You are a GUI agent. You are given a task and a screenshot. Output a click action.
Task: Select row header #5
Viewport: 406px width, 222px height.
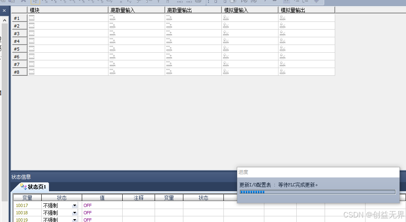[x=19, y=49]
